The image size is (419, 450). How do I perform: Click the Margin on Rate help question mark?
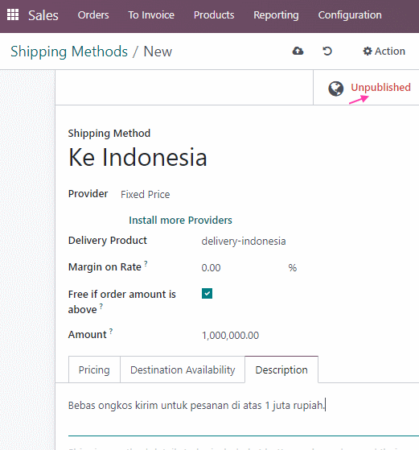point(146,263)
